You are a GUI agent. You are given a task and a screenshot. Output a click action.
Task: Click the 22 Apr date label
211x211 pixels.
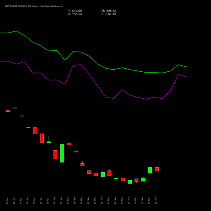click(14, 201)
